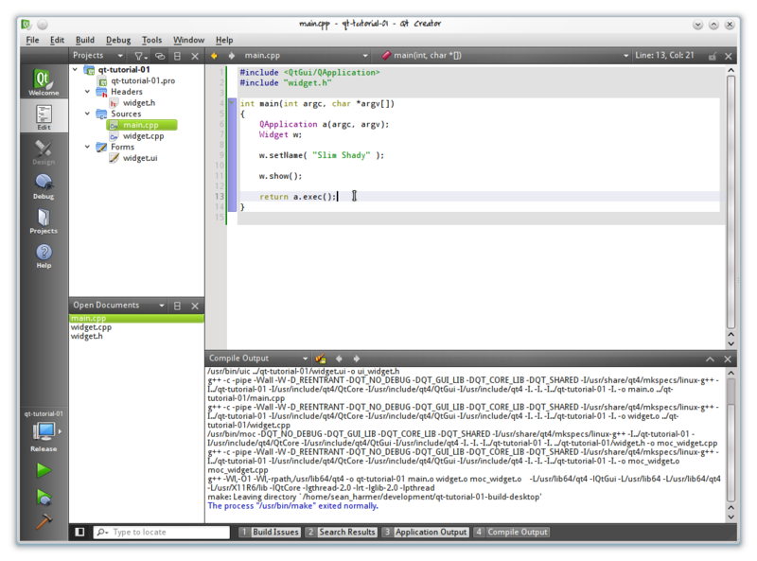Open the Build menu
Image resolution: width=757 pixels, height=561 pixels.
click(84, 40)
